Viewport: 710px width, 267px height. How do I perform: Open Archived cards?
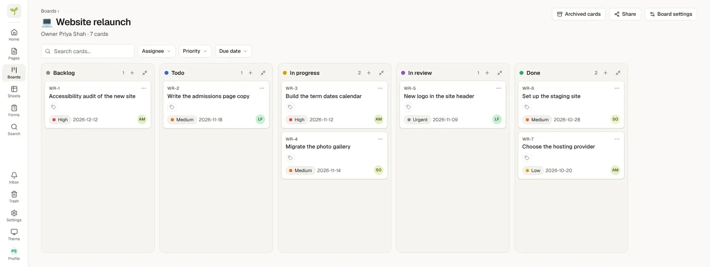579,14
